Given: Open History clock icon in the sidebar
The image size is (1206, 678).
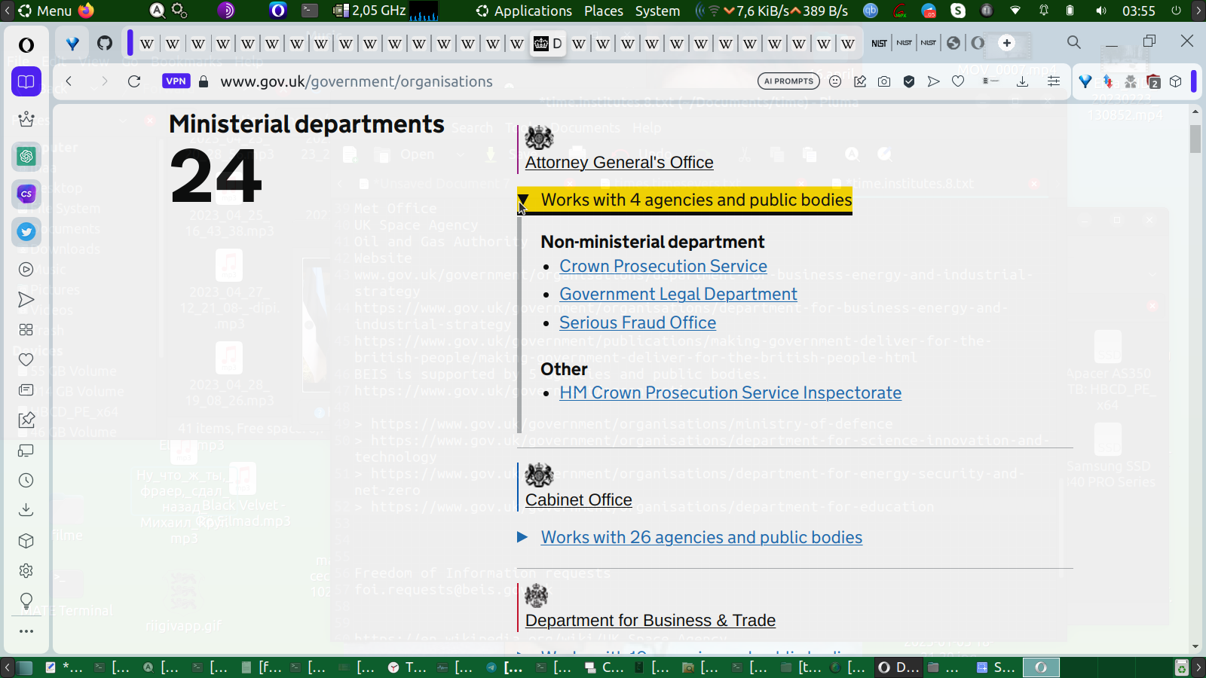Looking at the screenshot, I should click(x=26, y=480).
